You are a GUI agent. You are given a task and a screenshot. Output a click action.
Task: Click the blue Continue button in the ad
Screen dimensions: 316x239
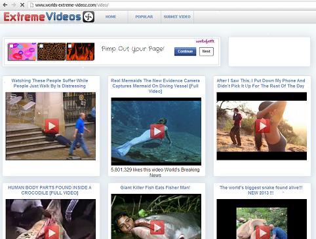185,52
